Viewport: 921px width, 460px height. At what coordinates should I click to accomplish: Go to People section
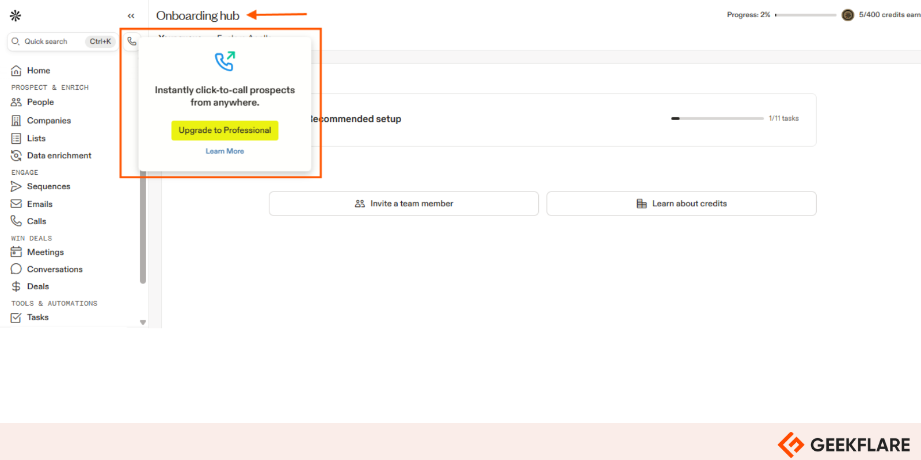40,102
